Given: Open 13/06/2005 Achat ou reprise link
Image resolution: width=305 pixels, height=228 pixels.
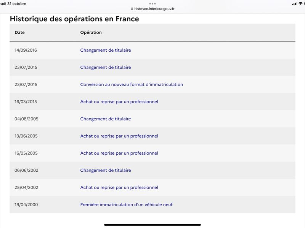Looking at the screenshot, I should tap(119, 136).
